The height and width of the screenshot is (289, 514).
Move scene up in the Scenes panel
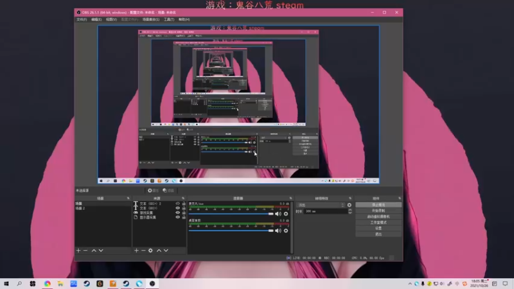94,250
